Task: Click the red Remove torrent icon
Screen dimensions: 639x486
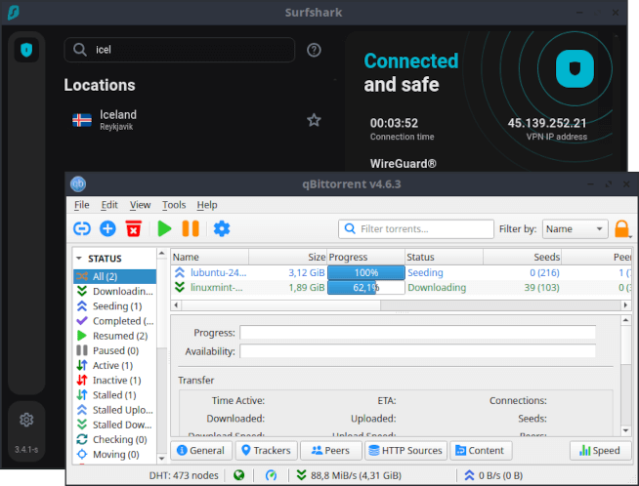Action: 133,228
